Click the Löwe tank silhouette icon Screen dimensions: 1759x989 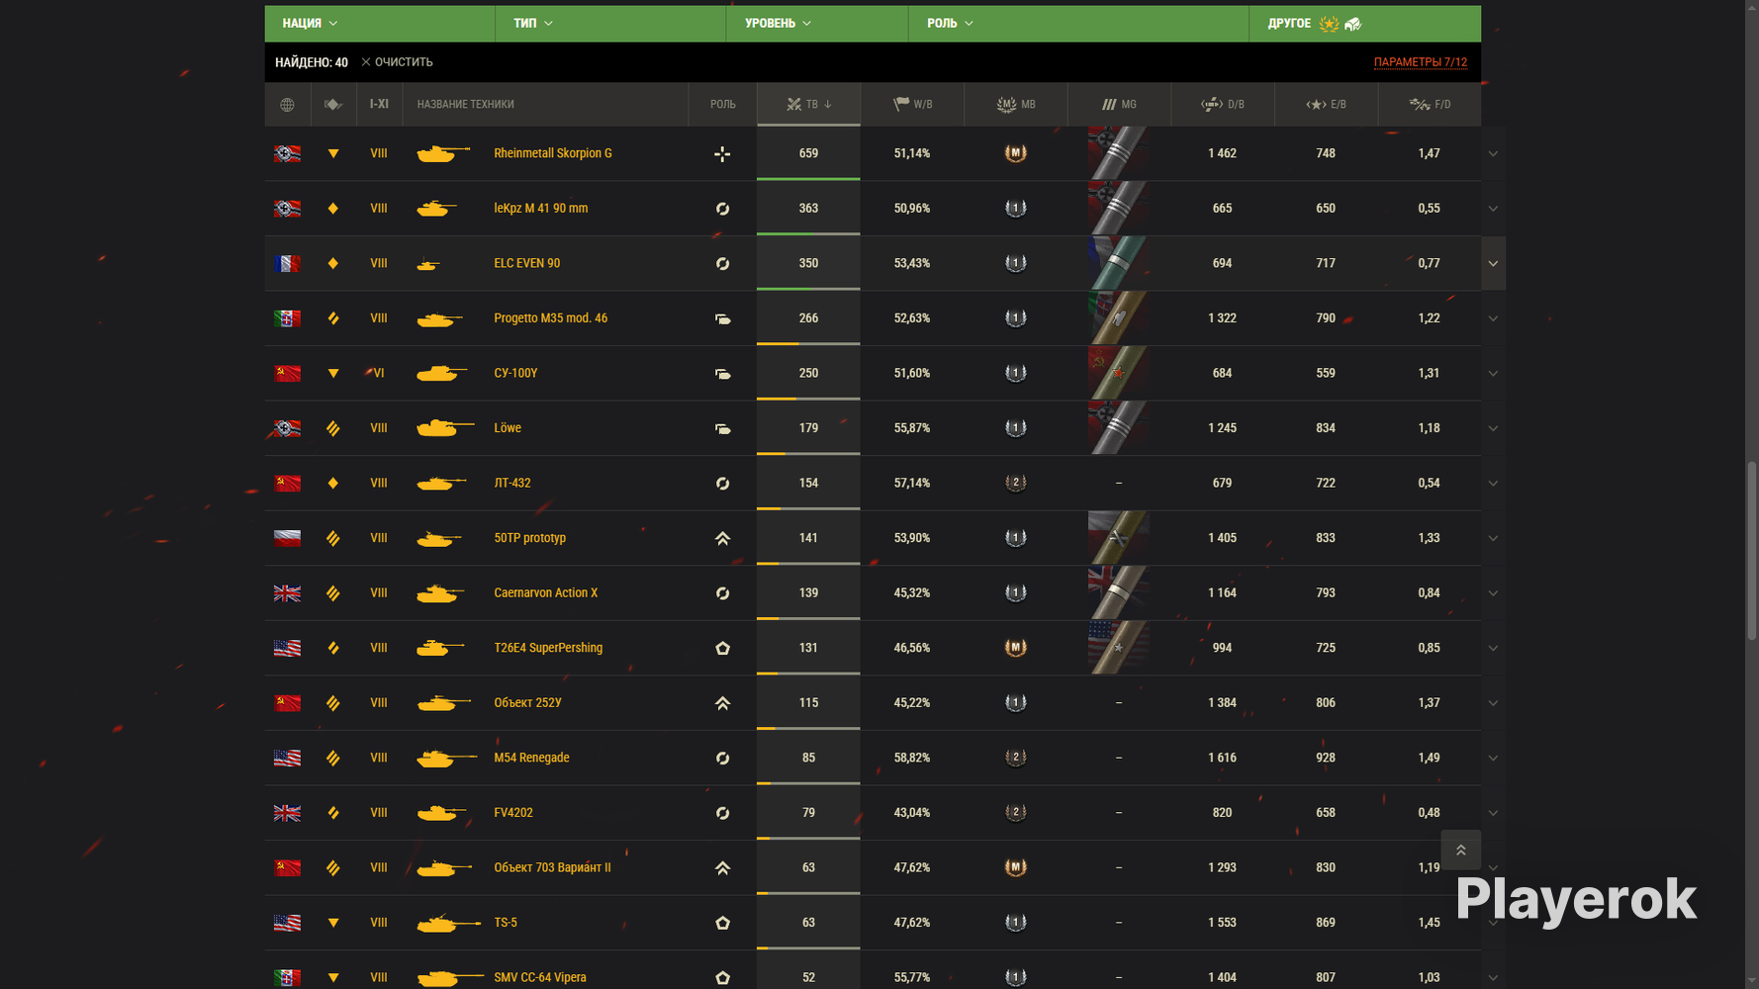(445, 428)
